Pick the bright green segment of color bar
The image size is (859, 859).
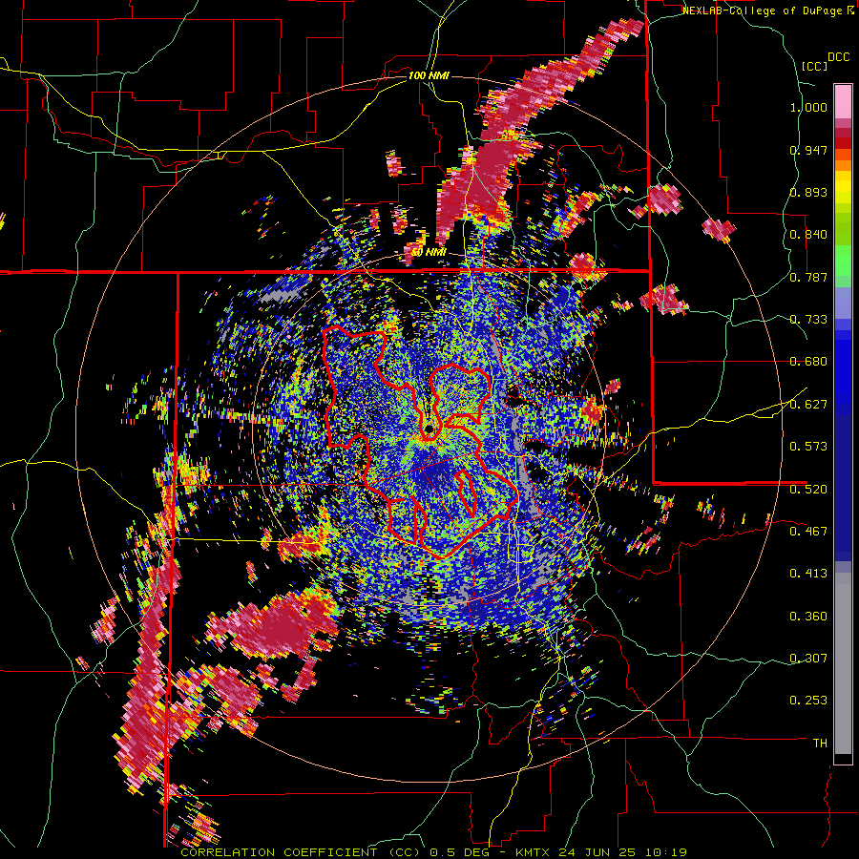tap(843, 261)
